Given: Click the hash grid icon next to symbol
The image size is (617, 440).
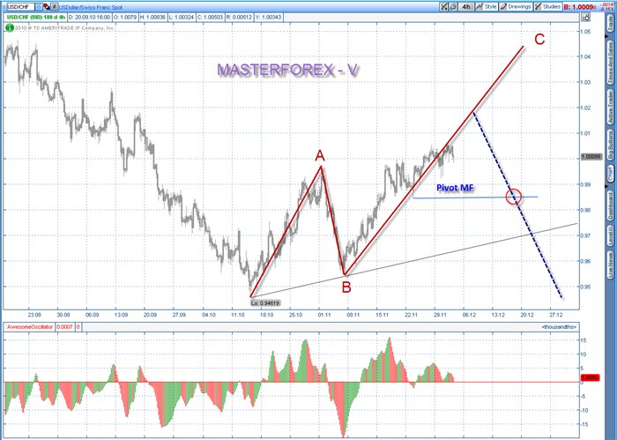Looking at the screenshot, I should tap(55, 7).
